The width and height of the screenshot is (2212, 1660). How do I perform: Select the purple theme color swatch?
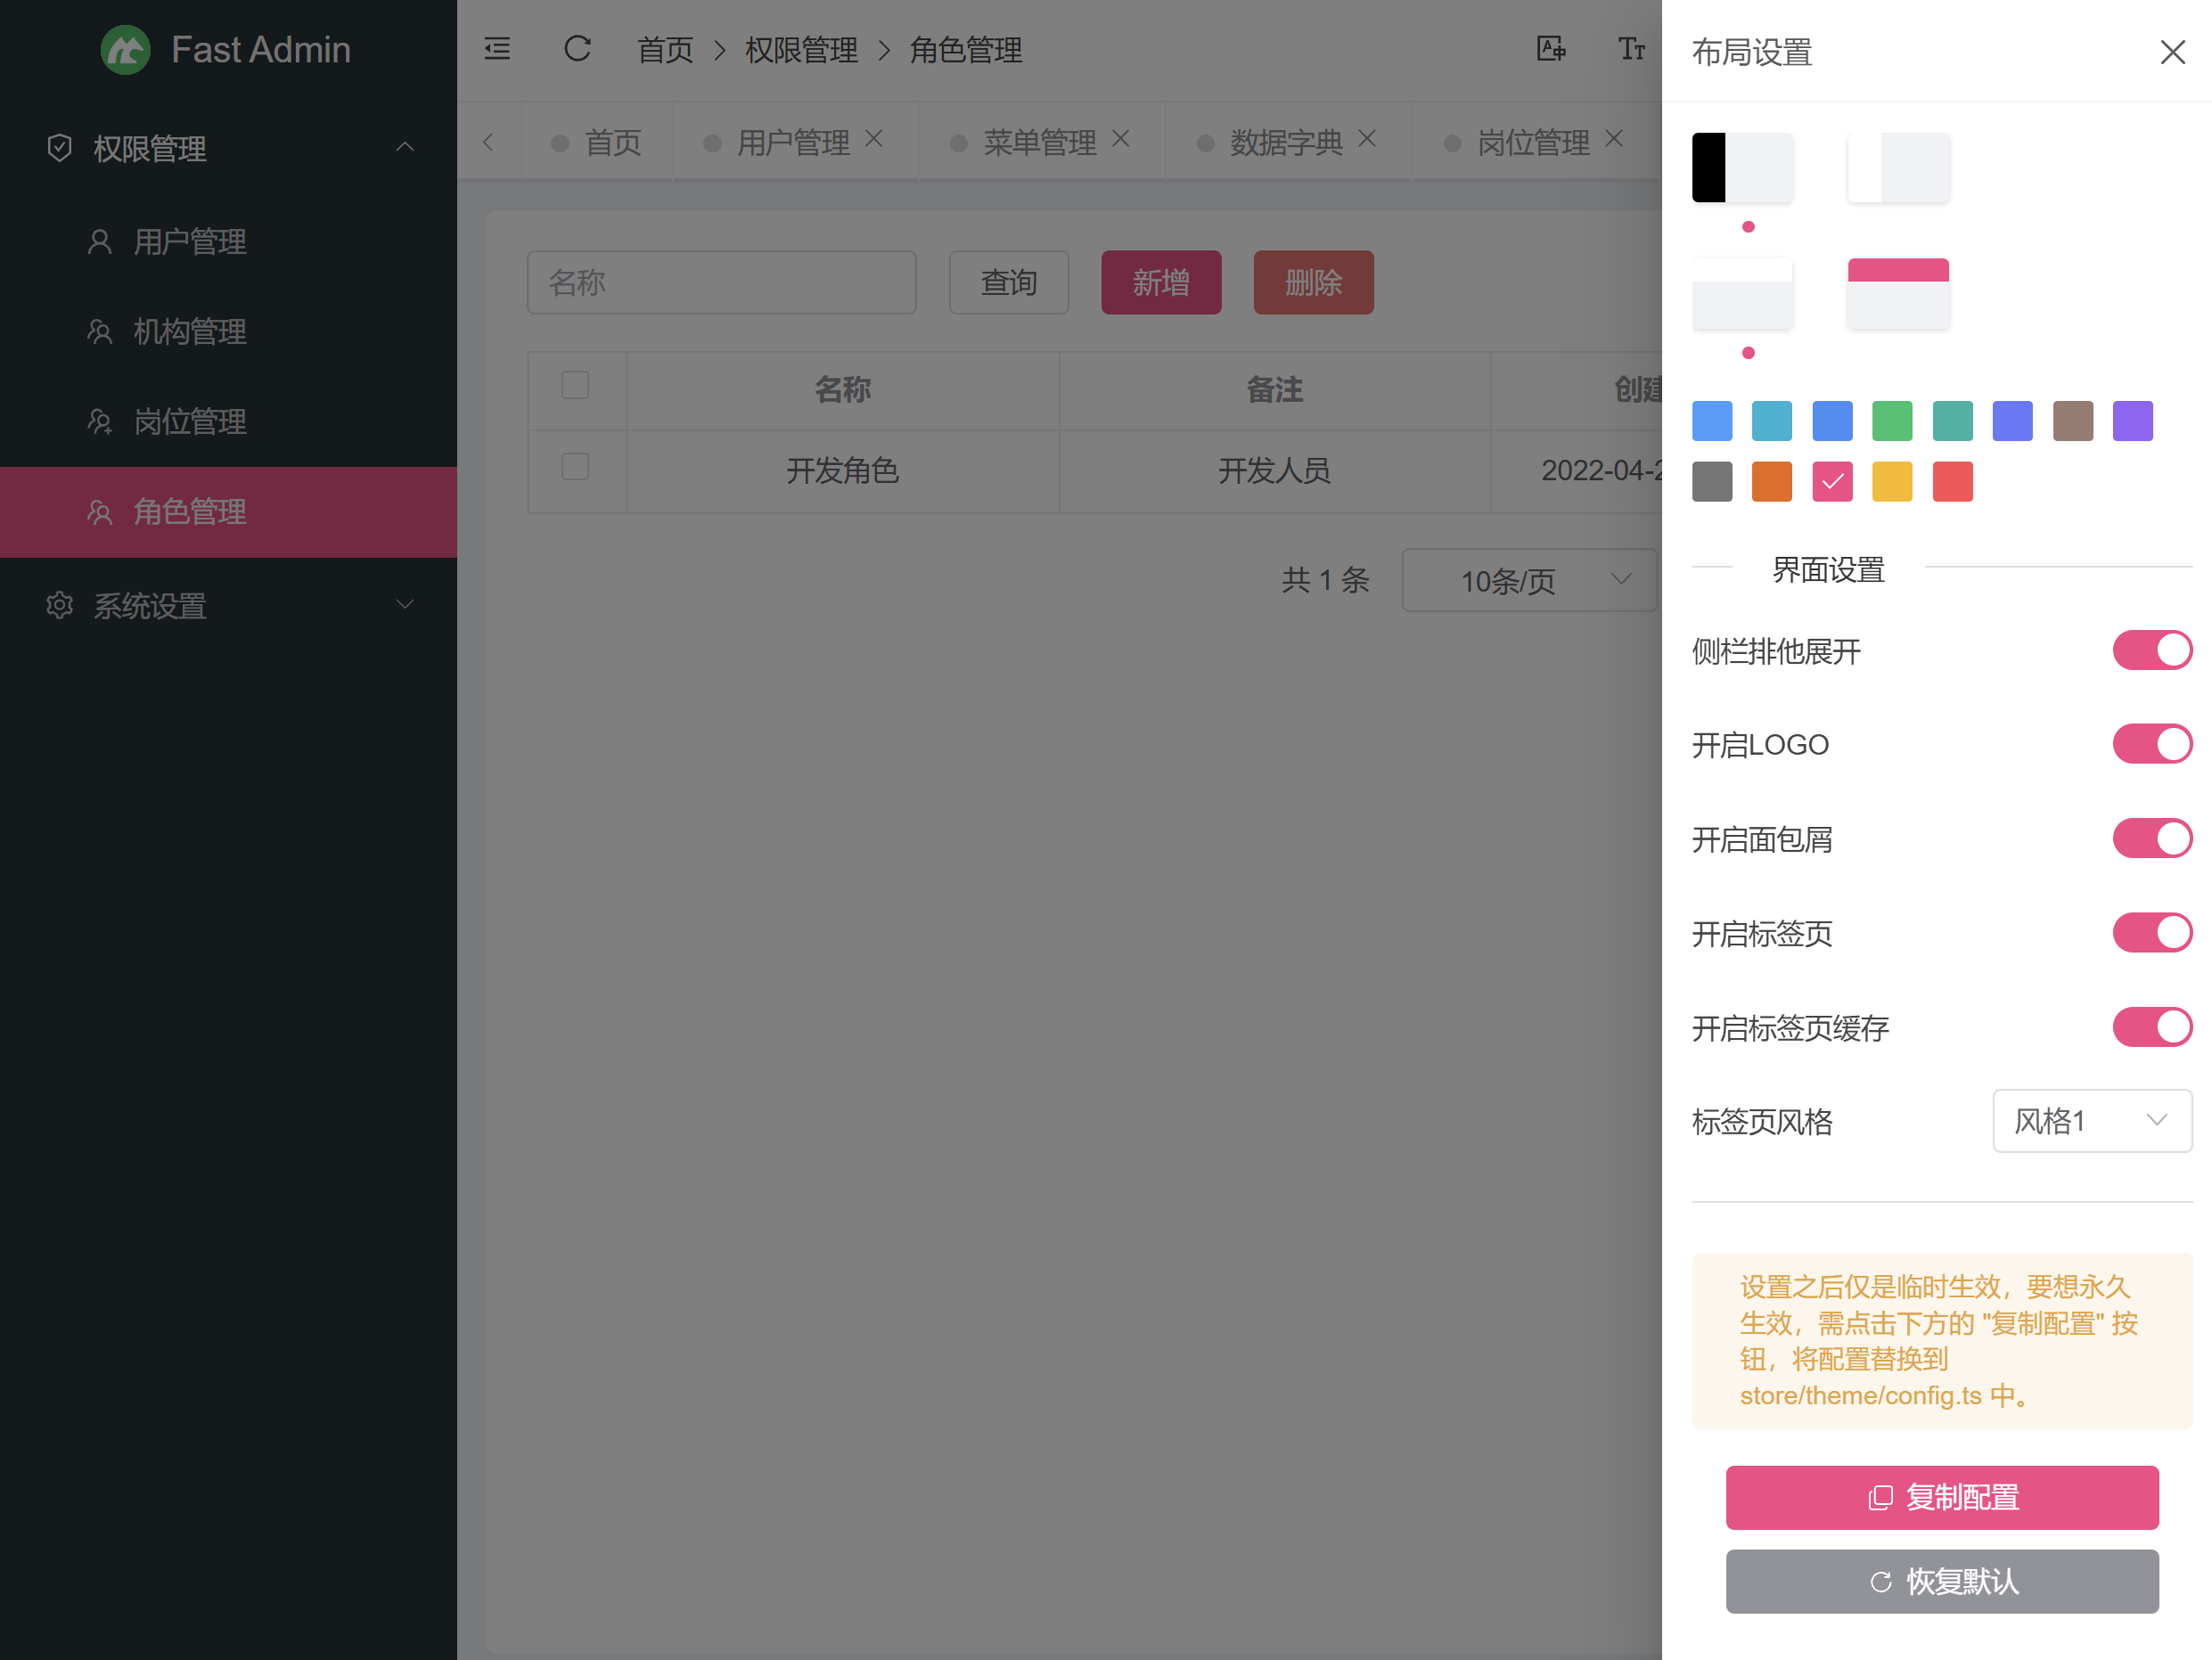[x=2131, y=421]
